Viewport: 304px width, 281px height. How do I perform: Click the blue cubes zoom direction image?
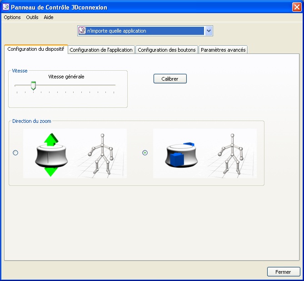tap(205, 153)
